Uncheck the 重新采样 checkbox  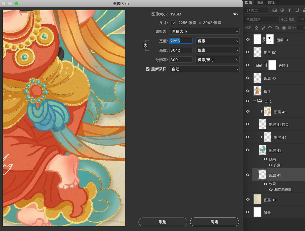[148, 69]
